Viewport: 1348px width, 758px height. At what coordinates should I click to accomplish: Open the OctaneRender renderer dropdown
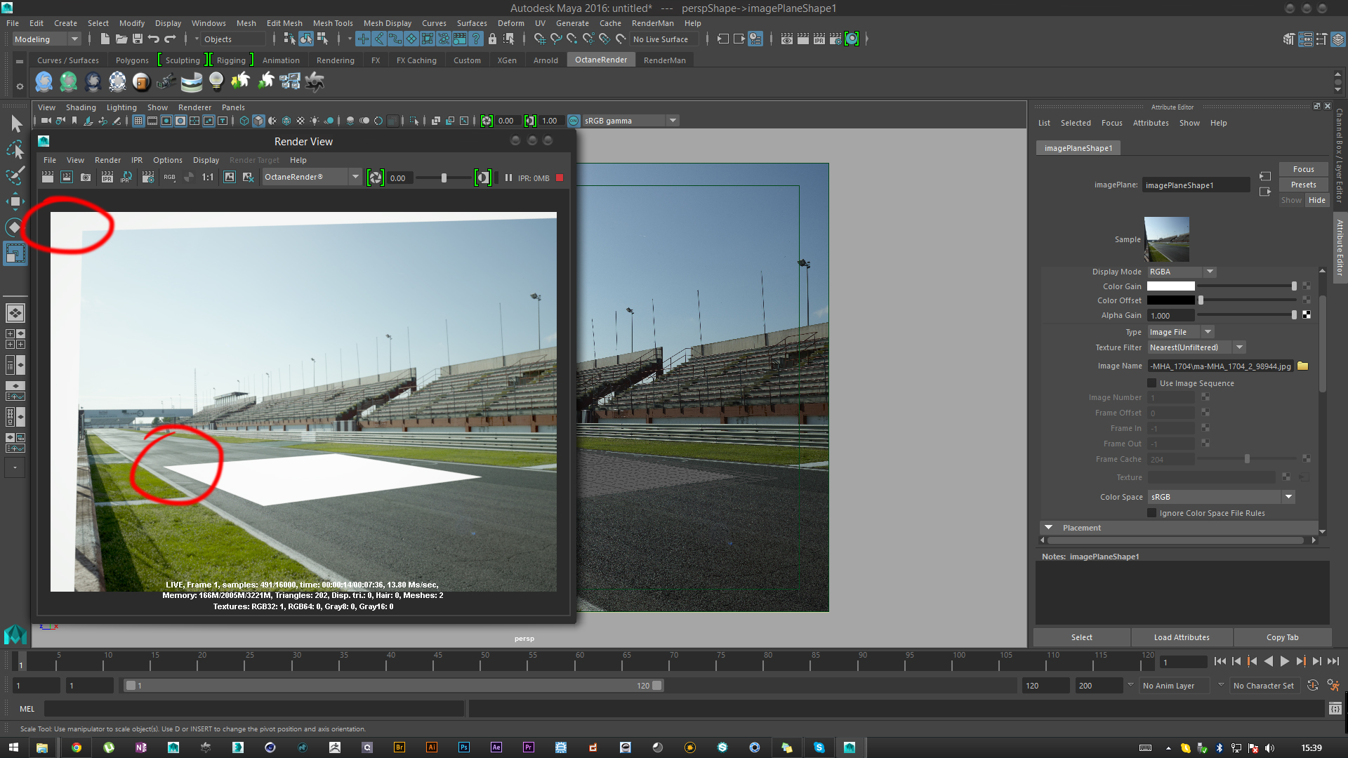click(x=355, y=178)
